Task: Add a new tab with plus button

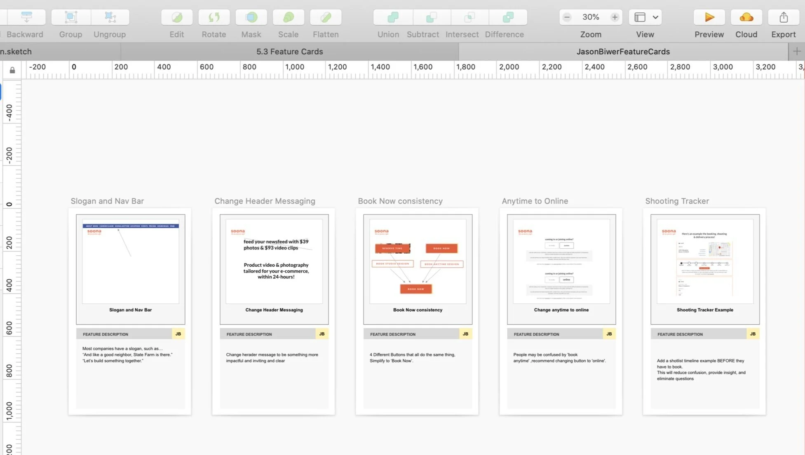Action: pos(796,51)
